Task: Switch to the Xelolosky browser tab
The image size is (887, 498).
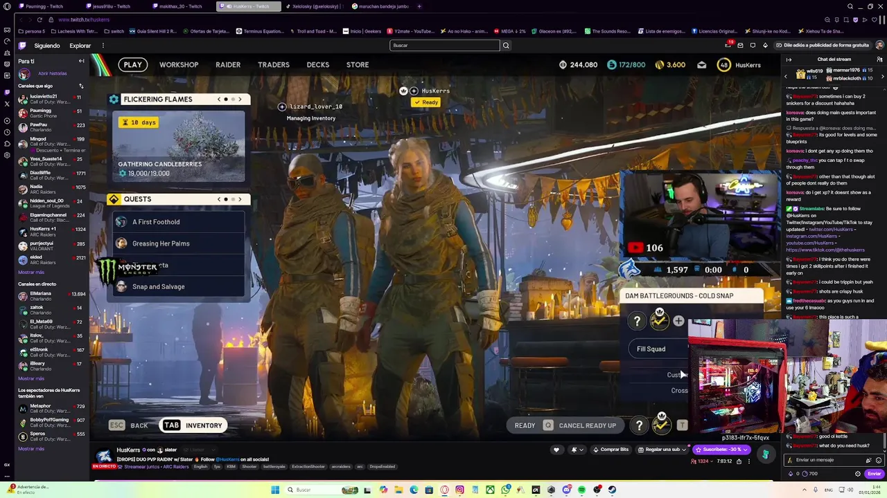Action: pyautogui.click(x=313, y=6)
